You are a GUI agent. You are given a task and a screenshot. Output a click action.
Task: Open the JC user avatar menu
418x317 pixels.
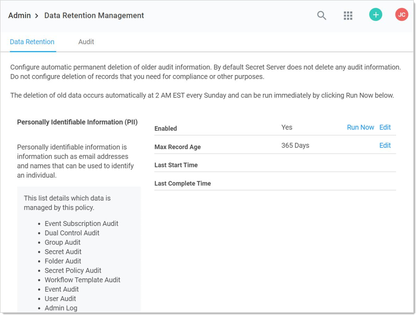(x=401, y=15)
